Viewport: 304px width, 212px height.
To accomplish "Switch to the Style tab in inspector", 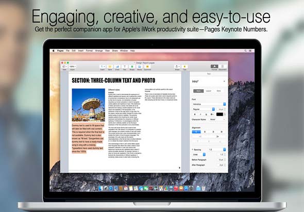I will coord(198,91).
